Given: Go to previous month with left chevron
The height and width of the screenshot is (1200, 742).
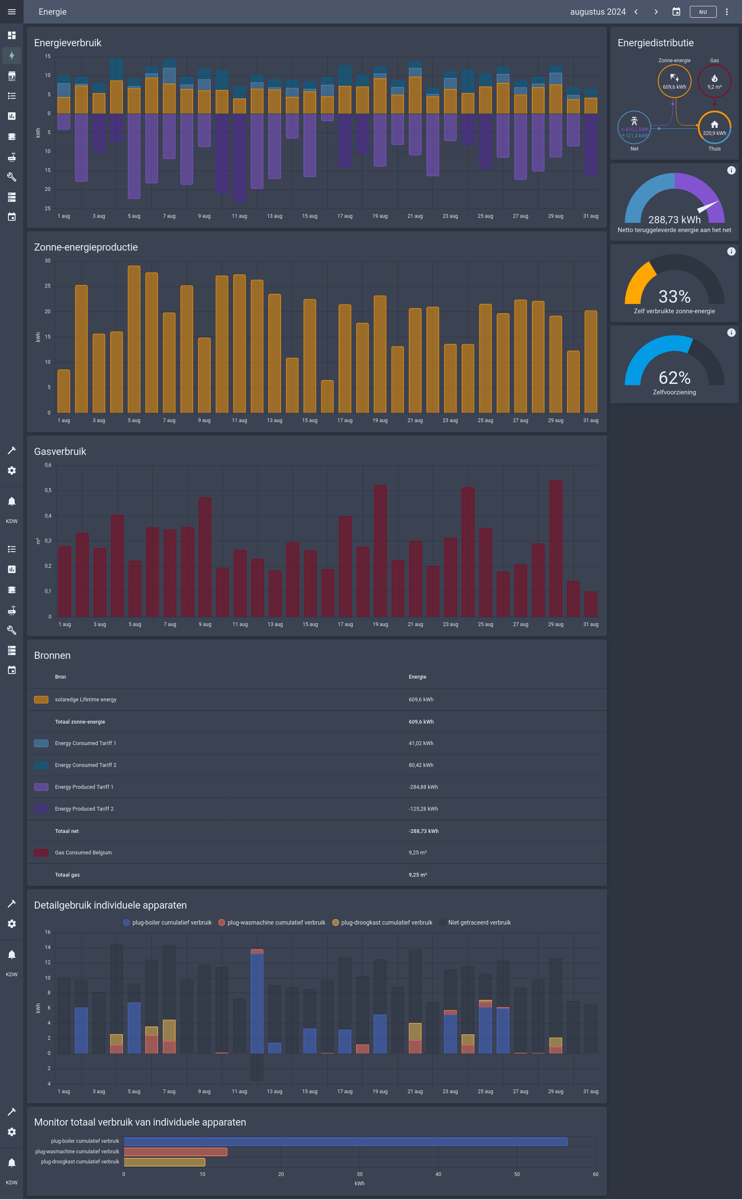Looking at the screenshot, I should 636,12.
